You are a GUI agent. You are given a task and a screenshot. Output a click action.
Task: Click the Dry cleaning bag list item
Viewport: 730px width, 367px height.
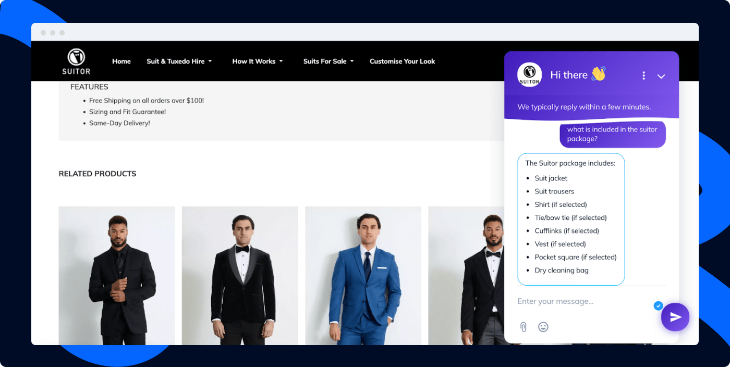click(561, 271)
